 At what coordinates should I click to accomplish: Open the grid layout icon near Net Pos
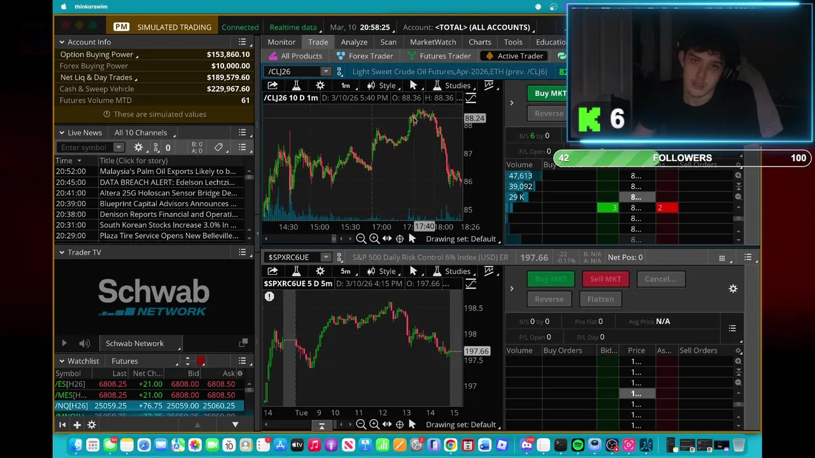(x=721, y=258)
